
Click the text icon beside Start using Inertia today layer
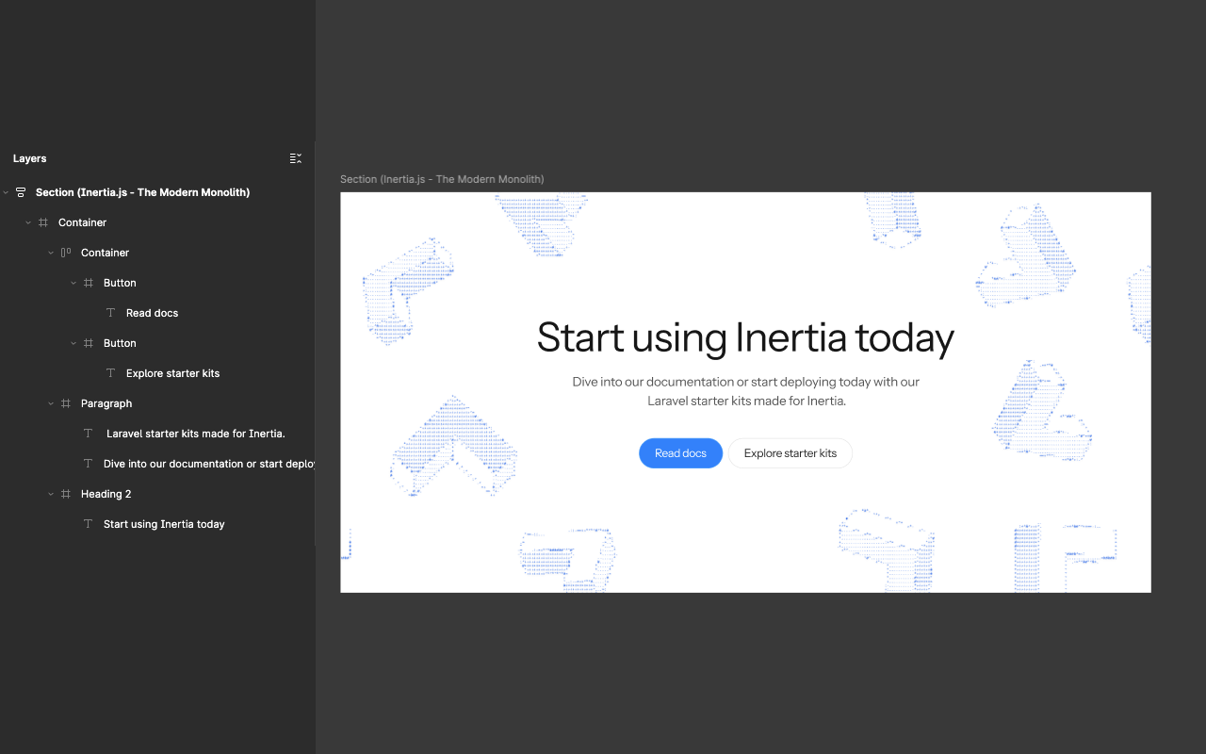[89, 524]
